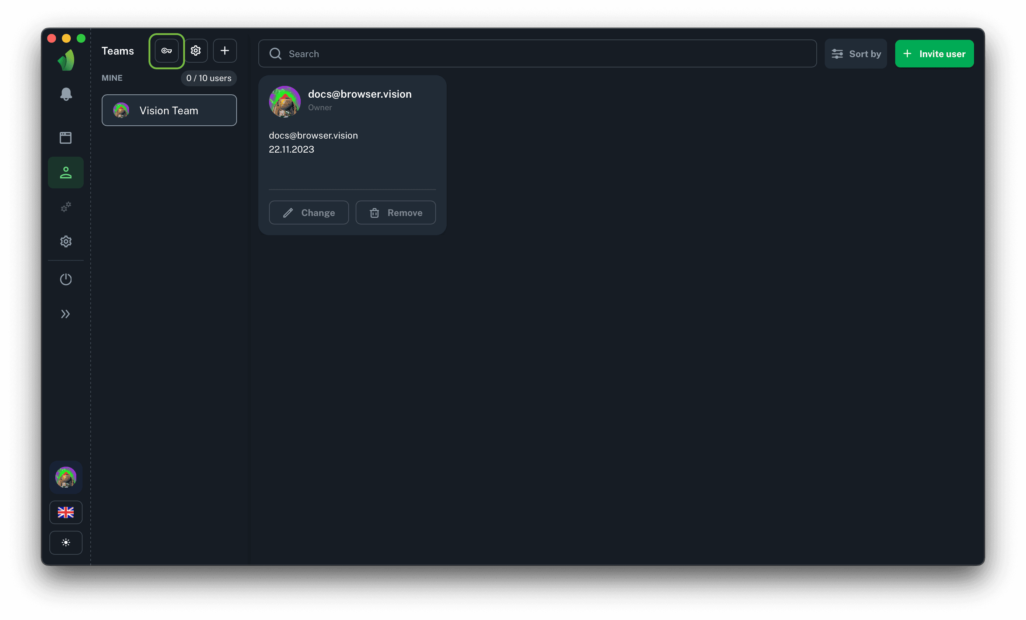Toggle light theme with sun button

(x=66, y=543)
